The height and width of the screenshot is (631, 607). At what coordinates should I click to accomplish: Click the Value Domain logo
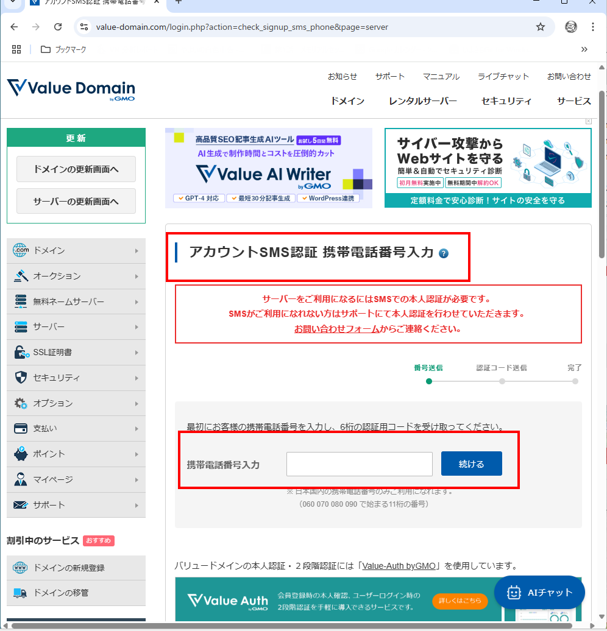71,89
